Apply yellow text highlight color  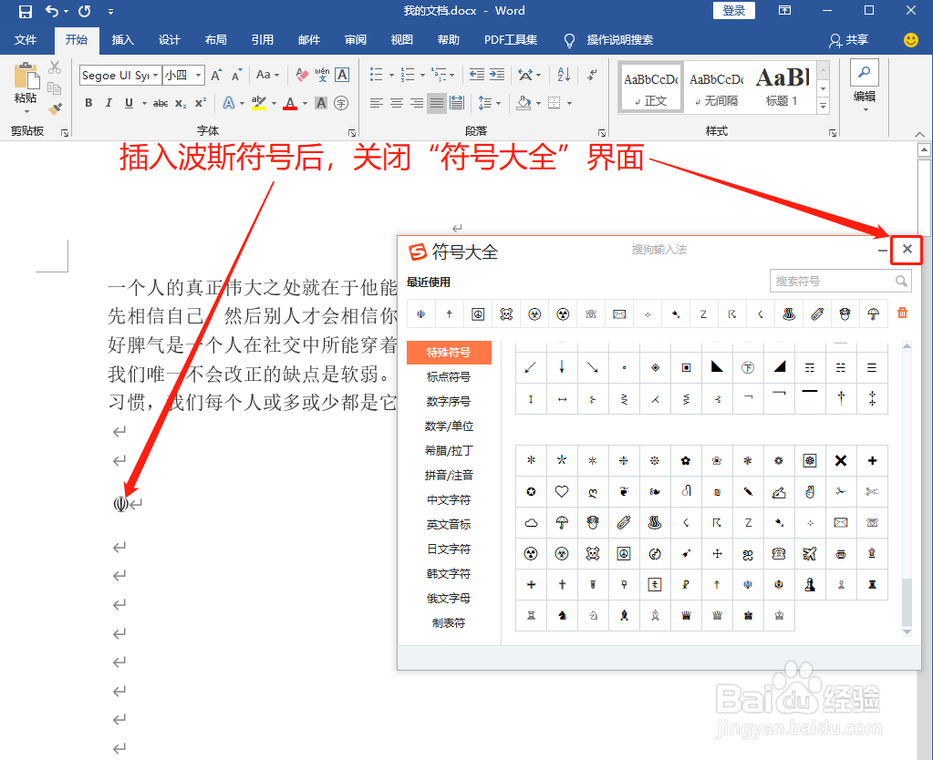259,103
